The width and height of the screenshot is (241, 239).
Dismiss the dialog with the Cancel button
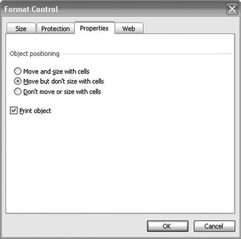214,226
